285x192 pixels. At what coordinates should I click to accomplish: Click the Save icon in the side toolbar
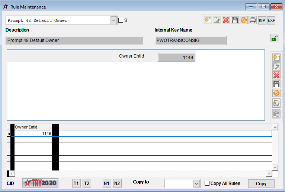276,84
